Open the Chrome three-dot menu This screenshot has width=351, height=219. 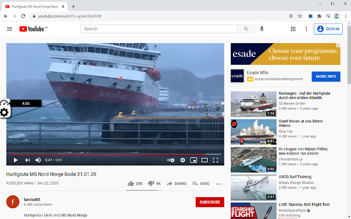[346, 16]
